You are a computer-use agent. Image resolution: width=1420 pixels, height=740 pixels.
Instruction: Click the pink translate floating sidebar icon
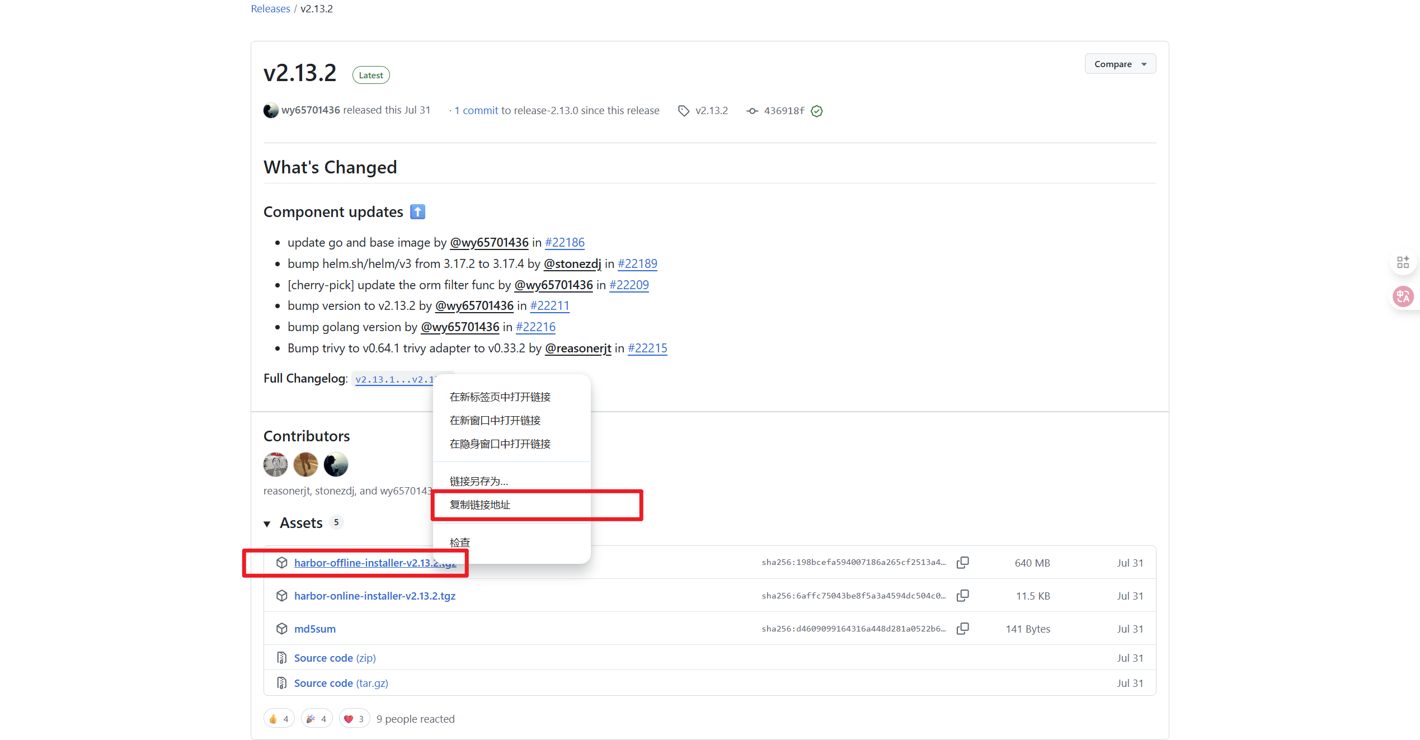(x=1403, y=296)
